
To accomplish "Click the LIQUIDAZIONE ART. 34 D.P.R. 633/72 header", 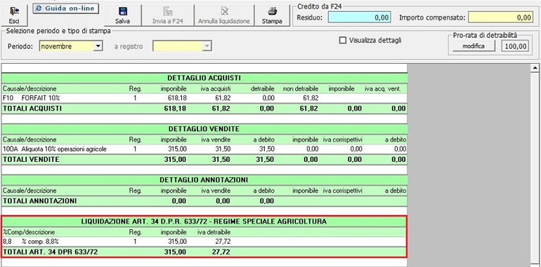I will coord(204,221).
